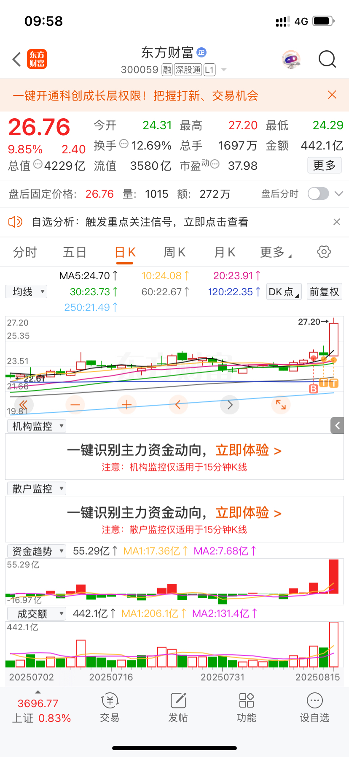The width and height of the screenshot is (349, 757).
Task: Tap the single left arrow chart control
Action: click(178, 405)
